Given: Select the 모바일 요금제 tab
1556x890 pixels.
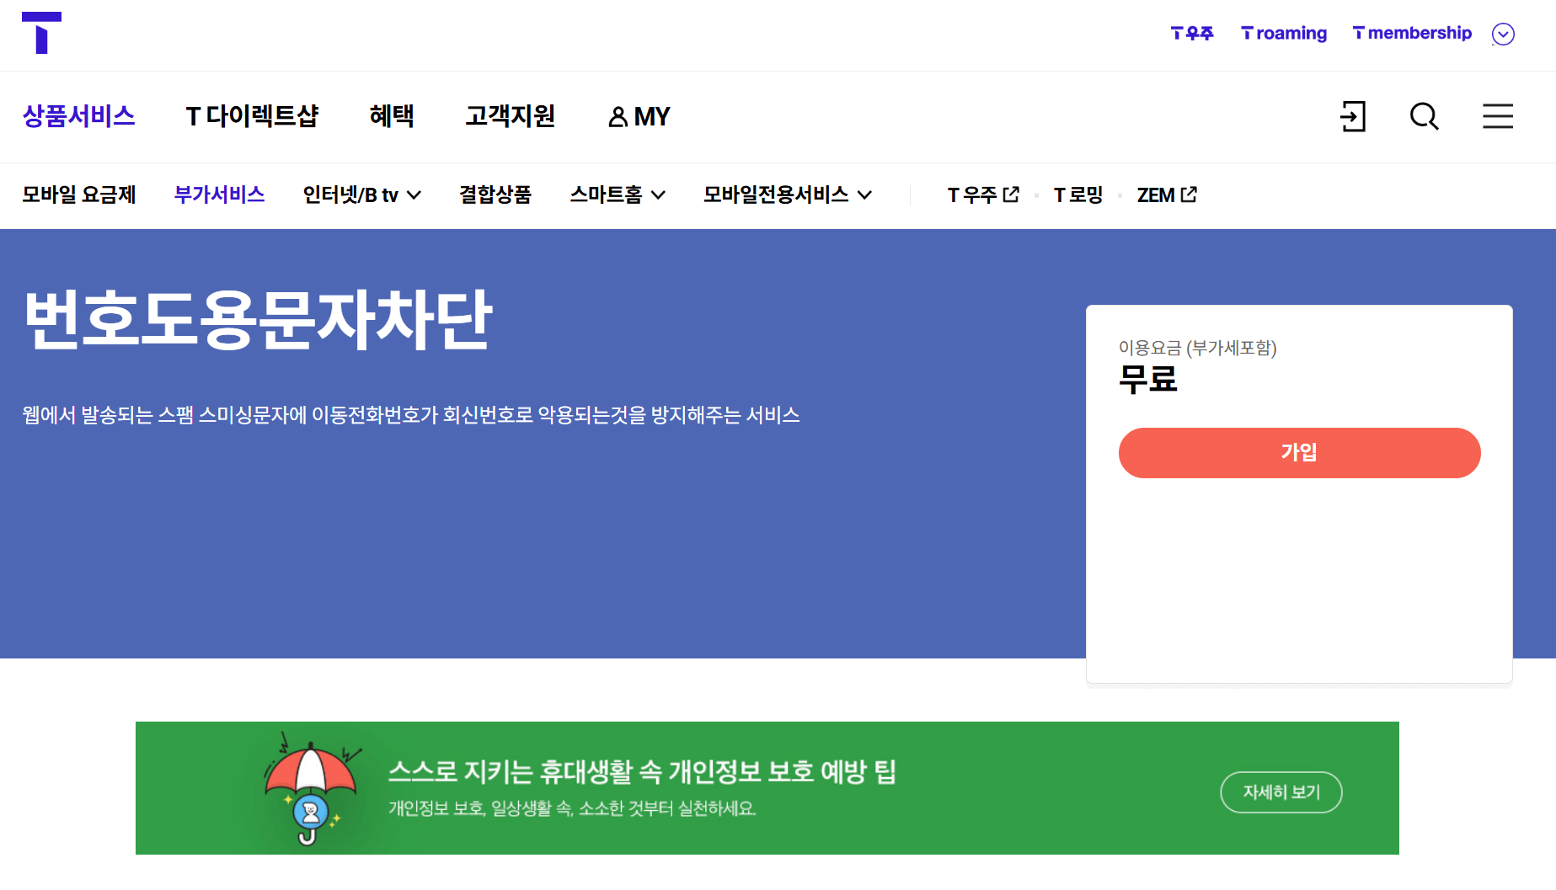Looking at the screenshot, I should click(x=78, y=195).
